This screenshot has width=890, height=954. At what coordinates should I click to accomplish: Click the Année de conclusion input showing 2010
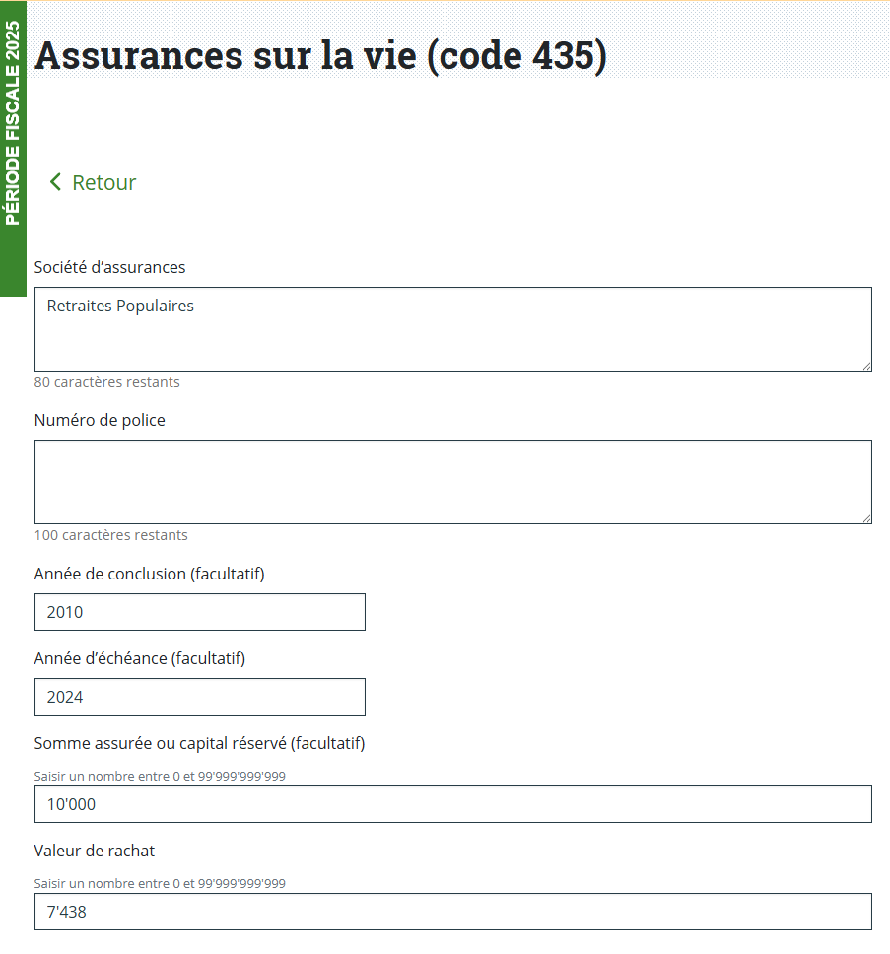tap(199, 612)
